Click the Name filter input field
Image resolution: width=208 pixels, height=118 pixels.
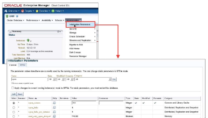29,79
